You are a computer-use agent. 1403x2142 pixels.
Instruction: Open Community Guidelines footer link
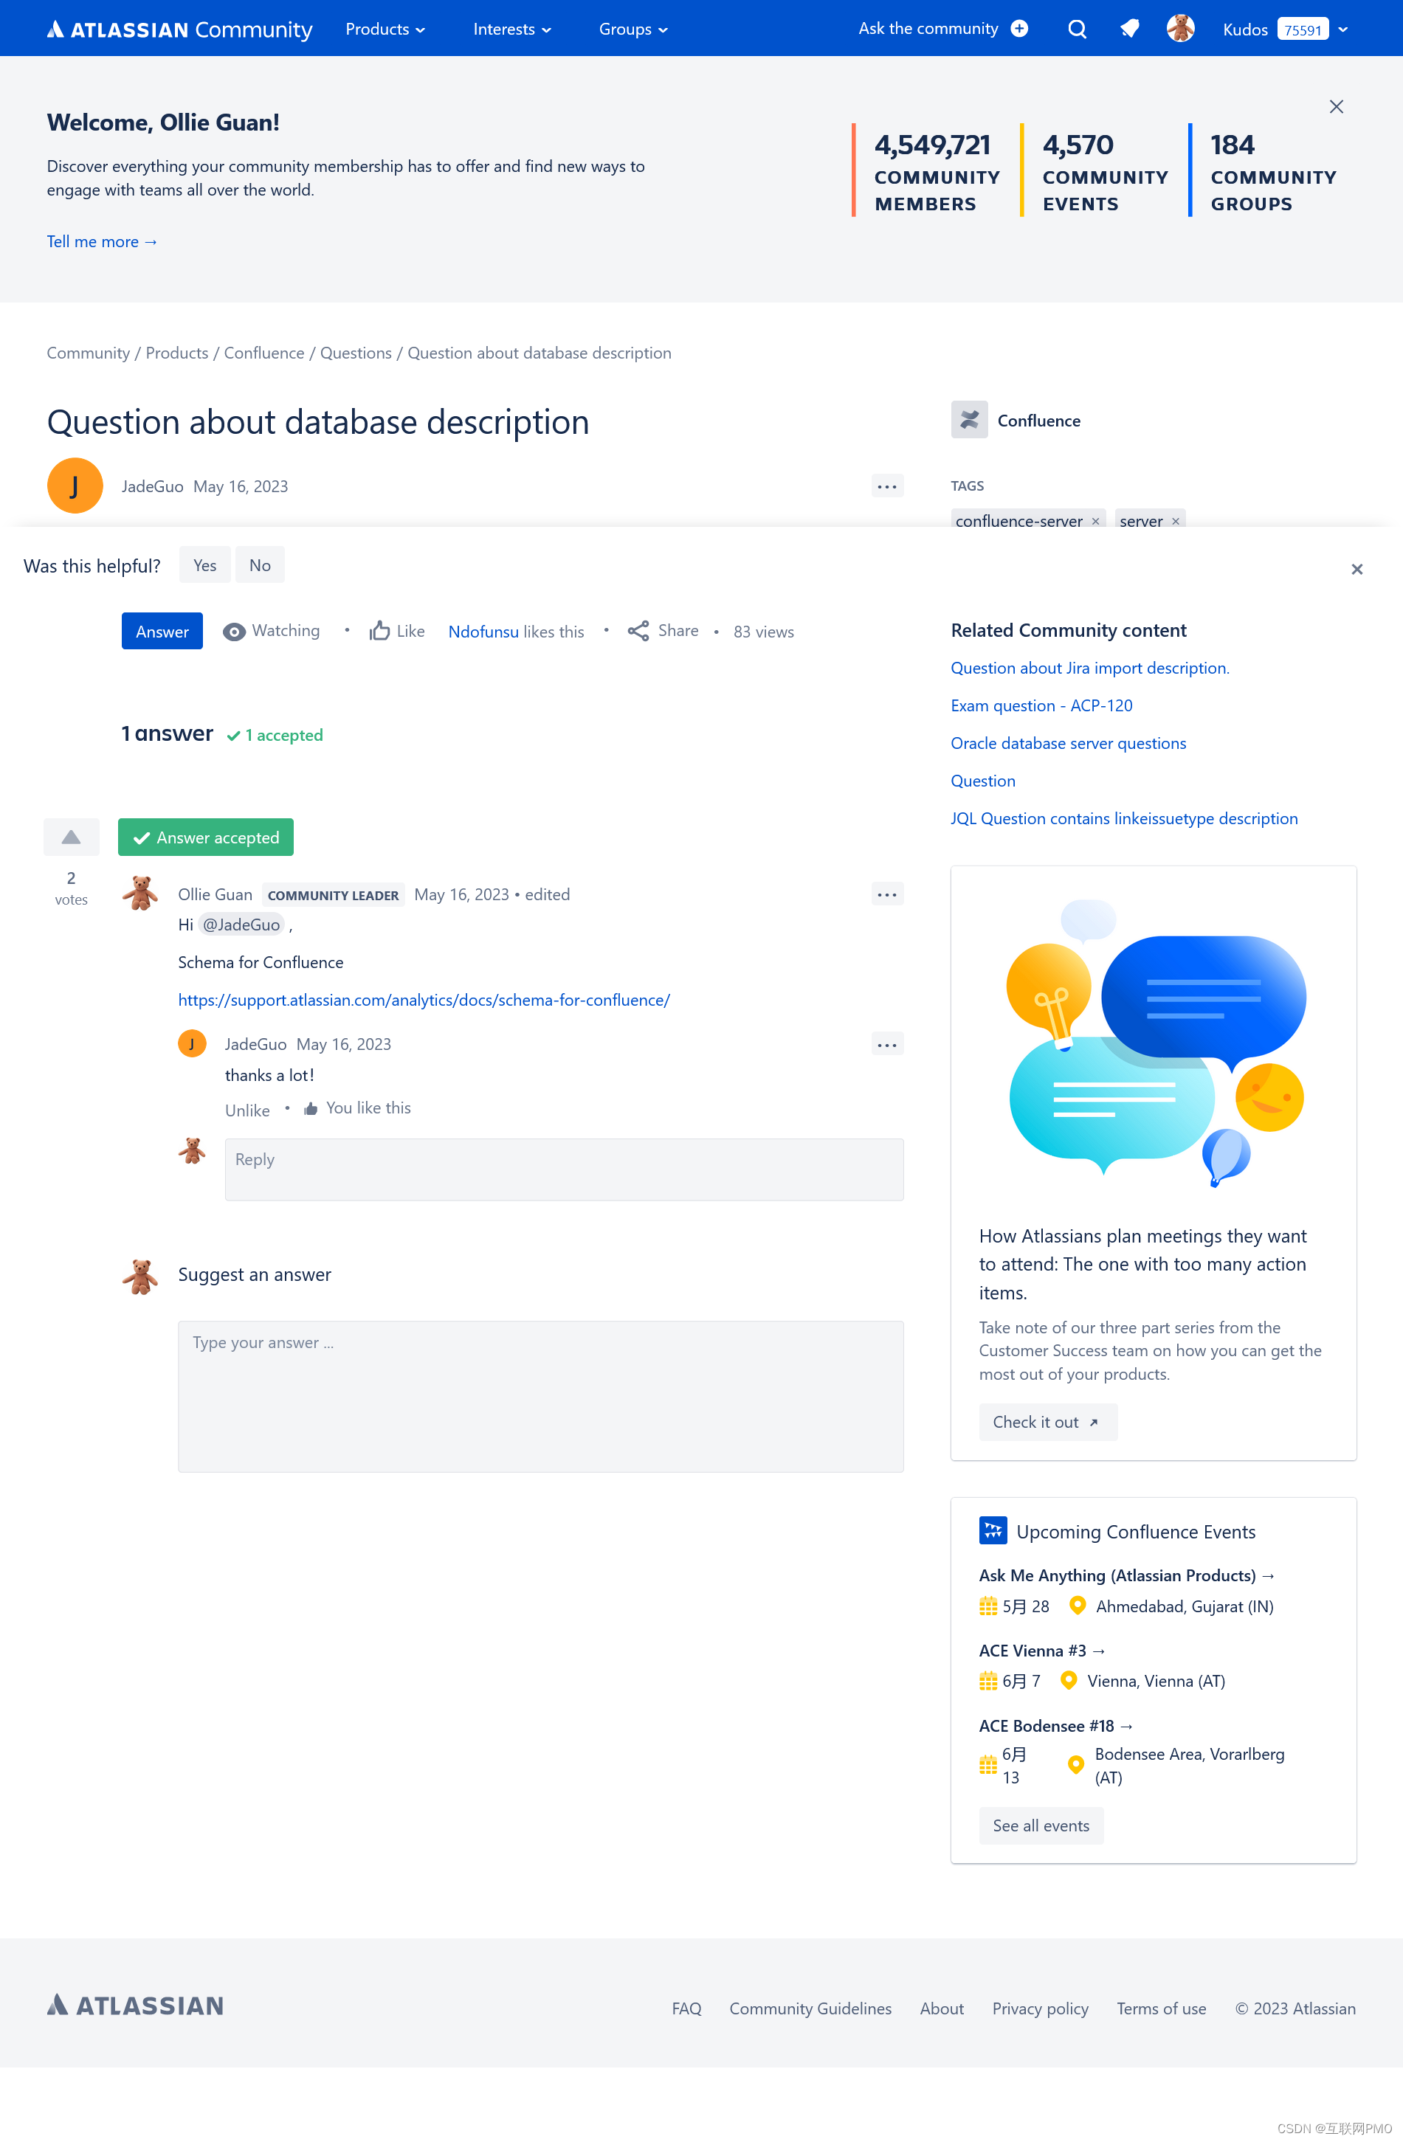point(810,2008)
